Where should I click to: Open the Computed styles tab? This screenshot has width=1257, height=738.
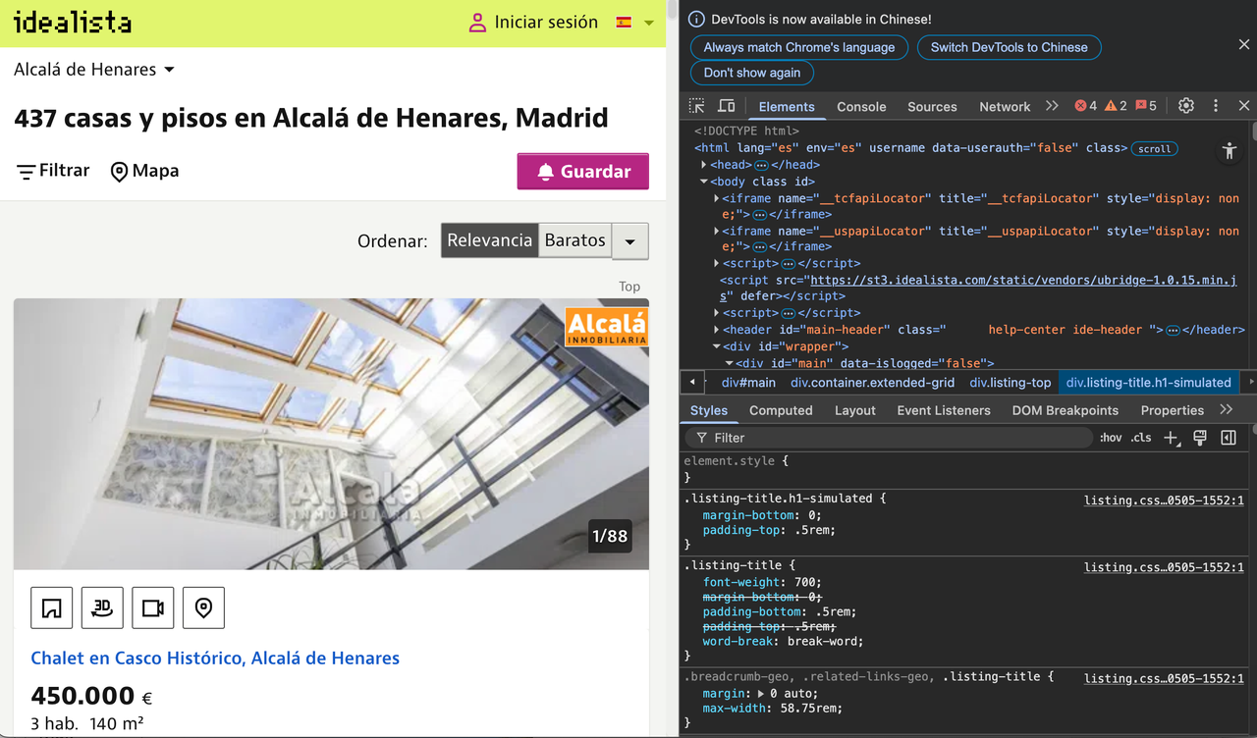(x=781, y=410)
